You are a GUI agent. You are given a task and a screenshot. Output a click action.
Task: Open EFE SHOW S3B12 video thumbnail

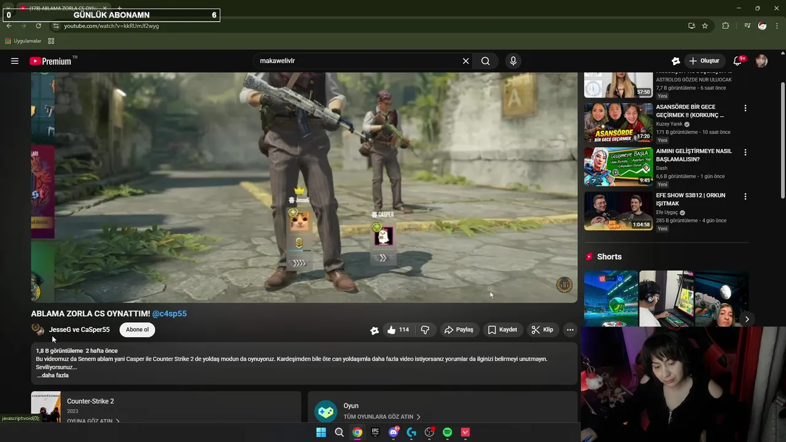tap(618, 211)
